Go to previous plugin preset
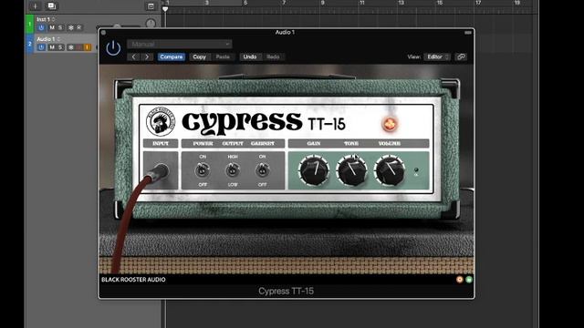Viewport: 584px width, 328px height. 134,56
